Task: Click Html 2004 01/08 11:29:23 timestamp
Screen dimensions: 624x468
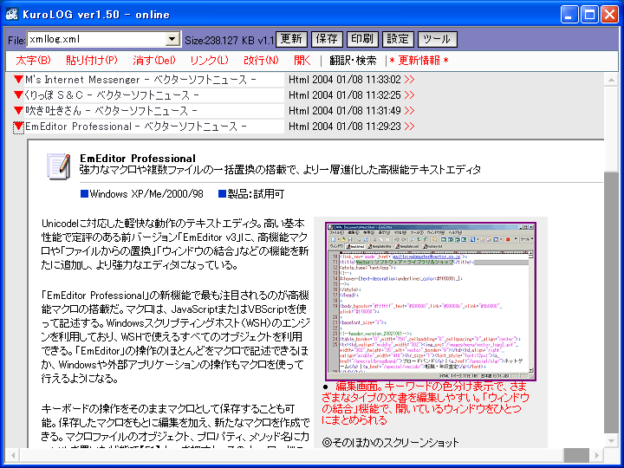Action: [x=345, y=127]
